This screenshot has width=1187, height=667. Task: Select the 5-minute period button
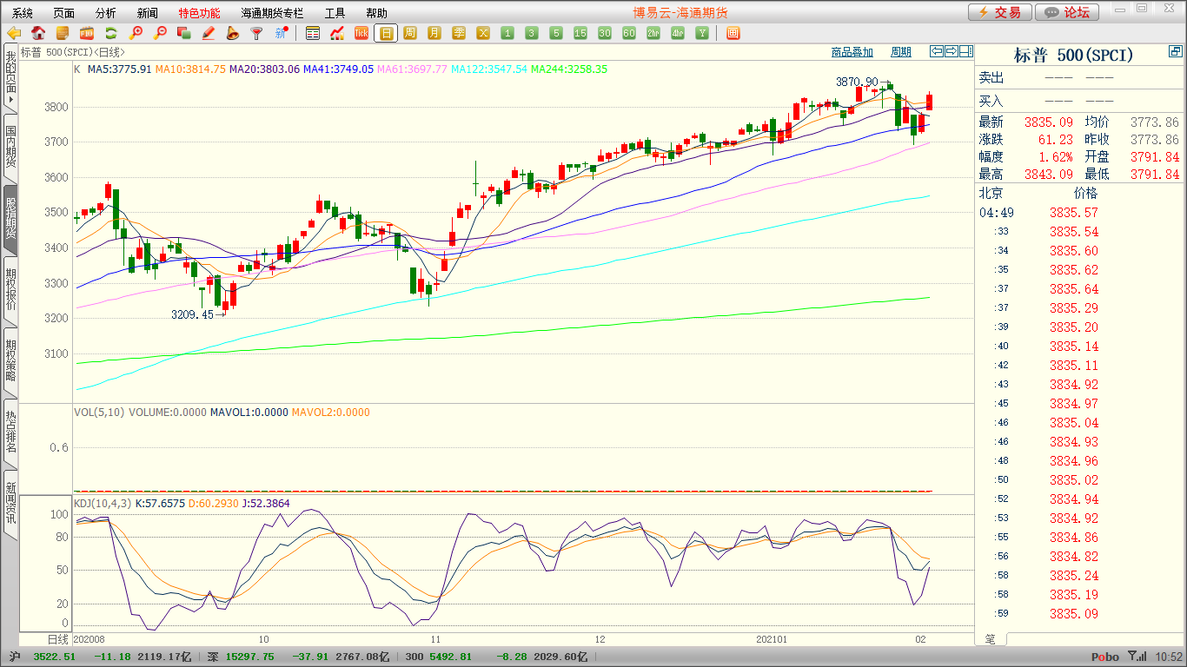point(556,33)
